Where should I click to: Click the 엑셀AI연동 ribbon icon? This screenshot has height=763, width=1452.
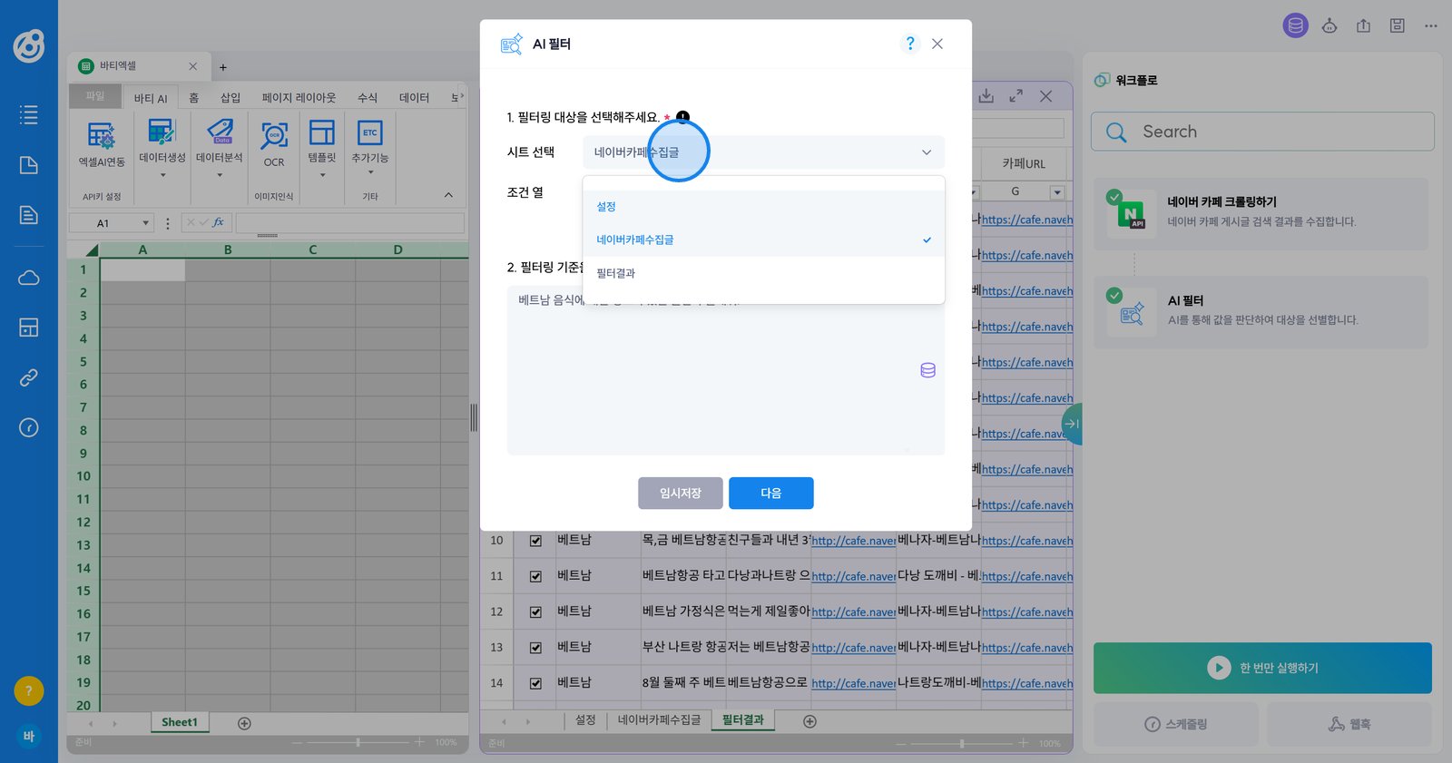pyautogui.click(x=102, y=143)
